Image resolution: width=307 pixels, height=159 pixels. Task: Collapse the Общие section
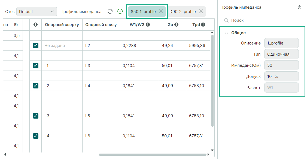click(226, 33)
